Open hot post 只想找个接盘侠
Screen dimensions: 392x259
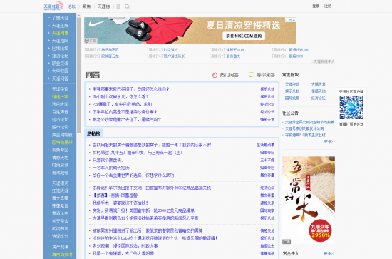point(108,160)
